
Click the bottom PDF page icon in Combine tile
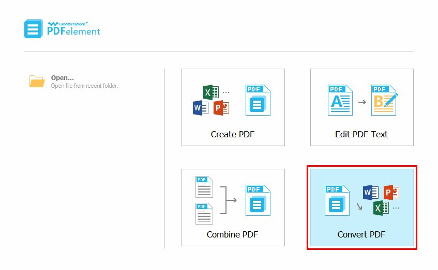point(204,214)
